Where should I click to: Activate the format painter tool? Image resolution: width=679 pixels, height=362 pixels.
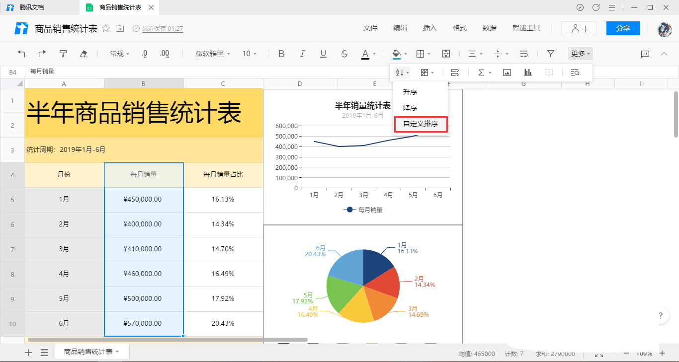click(x=63, y=54)
